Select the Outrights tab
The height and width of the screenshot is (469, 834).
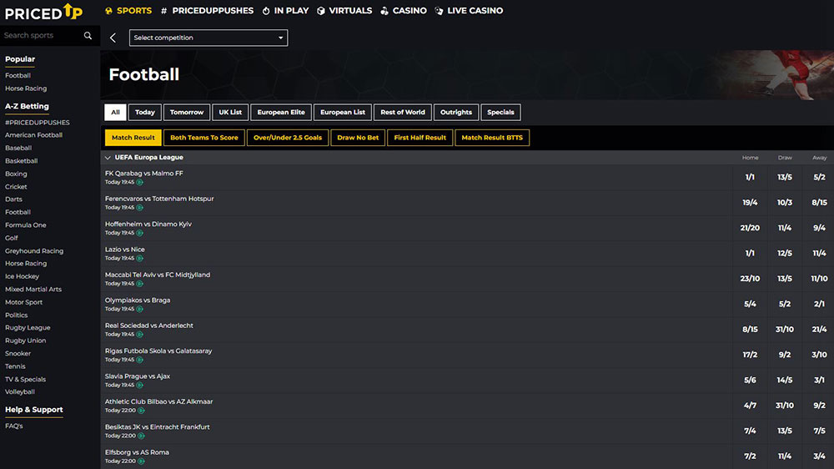(x=456, y=113)
